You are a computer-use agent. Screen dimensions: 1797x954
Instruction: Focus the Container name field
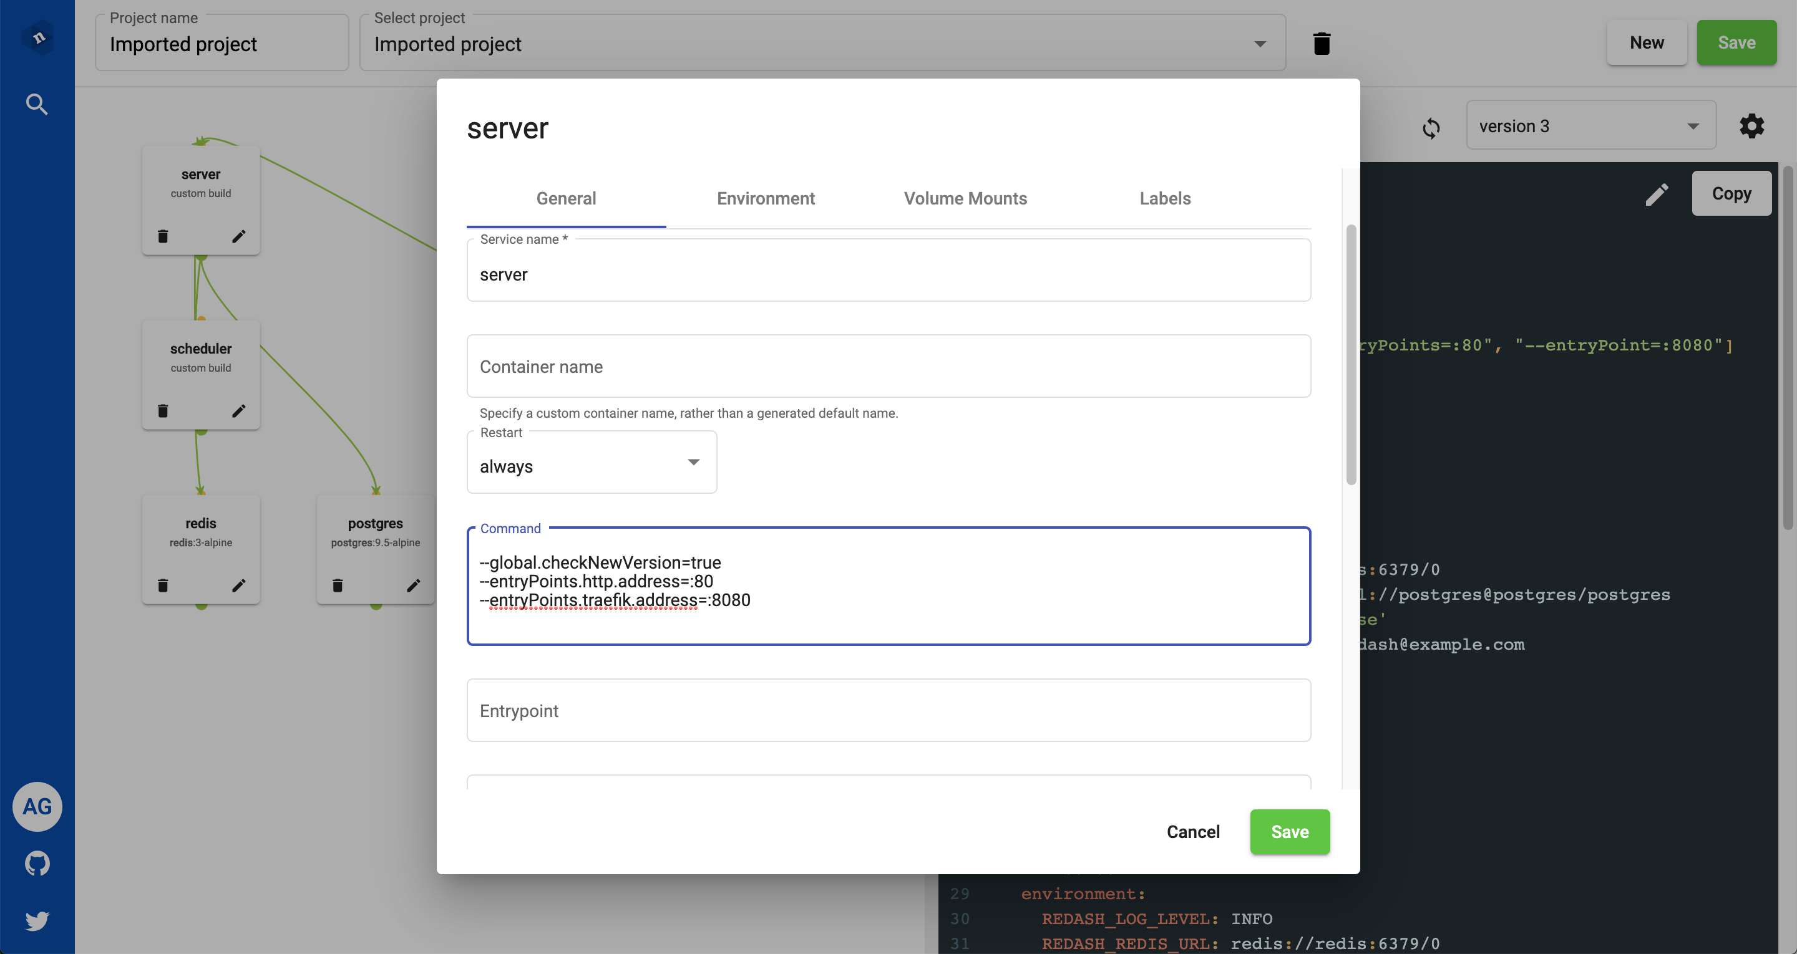(888, 367)
